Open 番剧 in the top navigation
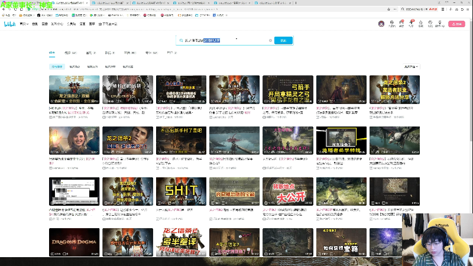 (35, 24)
